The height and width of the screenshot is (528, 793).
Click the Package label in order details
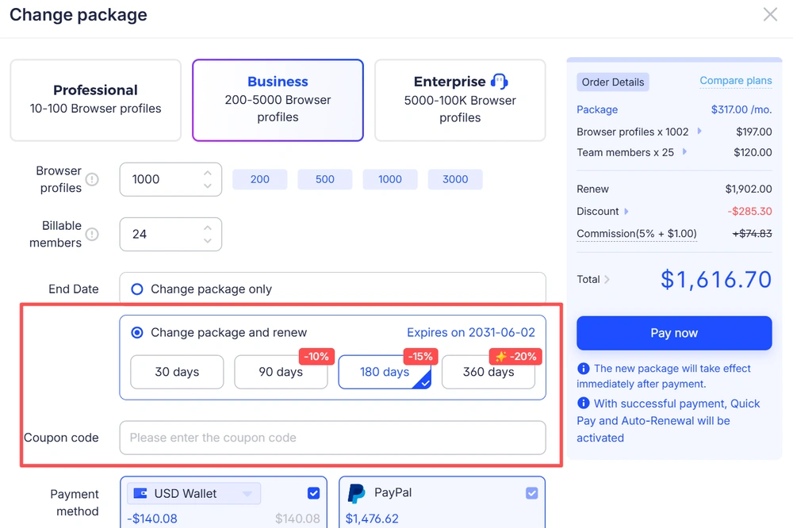[597, 109]
